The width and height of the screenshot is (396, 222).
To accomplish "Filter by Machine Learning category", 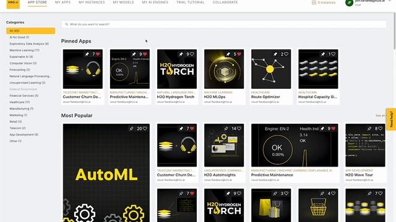I will click(25, 51).
